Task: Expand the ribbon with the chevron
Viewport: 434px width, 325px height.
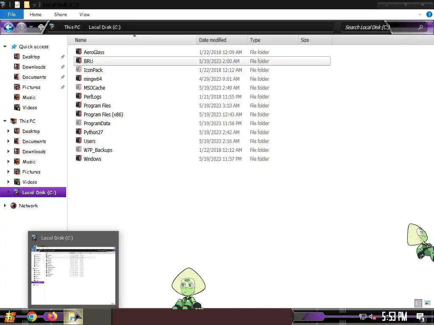Action: 420,14
